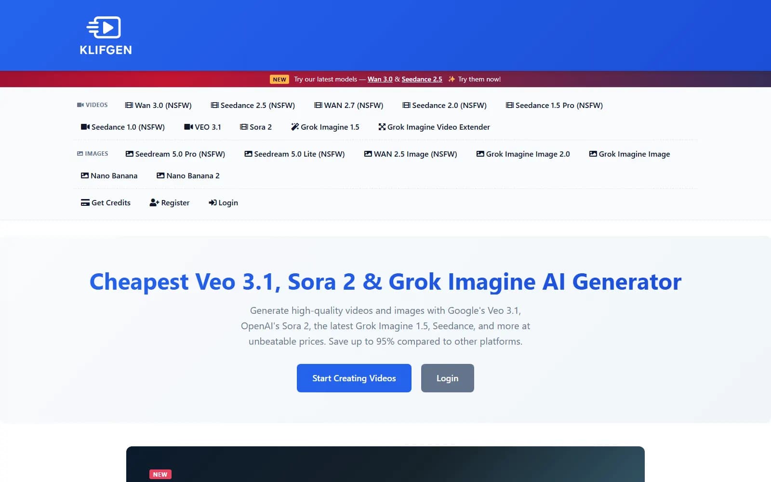Open Seedance 1.0 (NSFW) in the navigation
Image resolution: width=771 pixels, height=482 pixels.
click(123, 127)
